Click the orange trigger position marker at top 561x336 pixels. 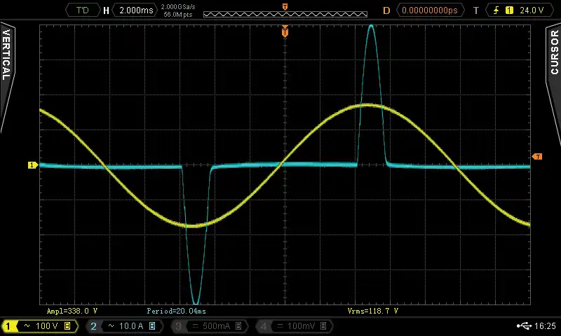point(285,31)
